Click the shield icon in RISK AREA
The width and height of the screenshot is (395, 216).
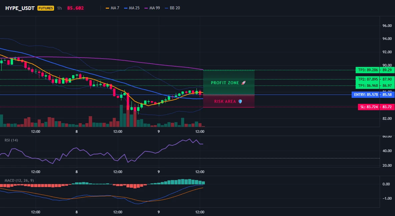pos(240,101)
